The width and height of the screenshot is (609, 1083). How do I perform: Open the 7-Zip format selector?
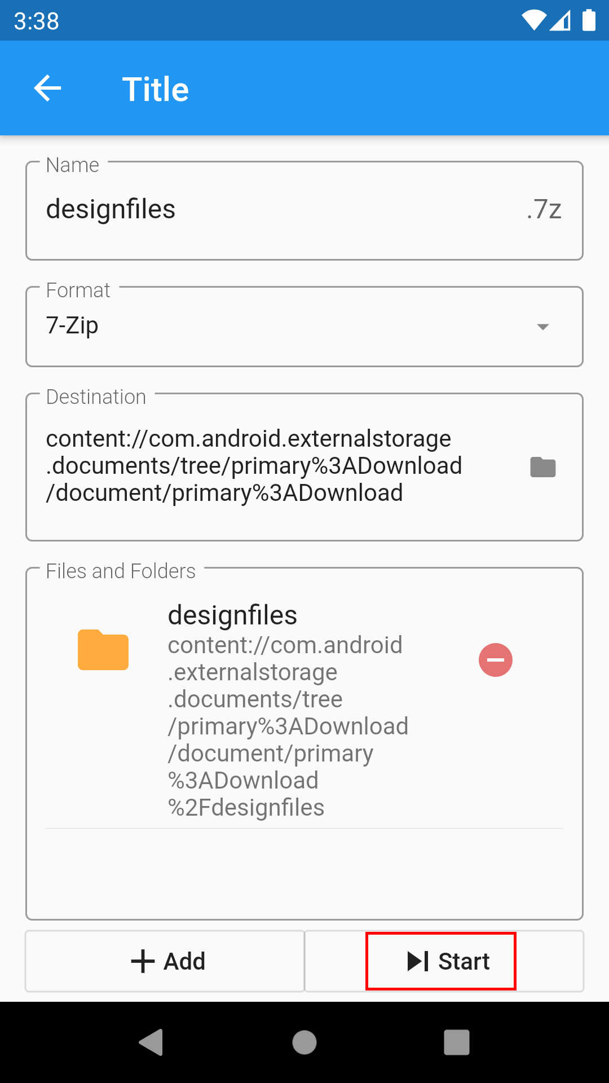pyautogui.click(x=282, y=326)
